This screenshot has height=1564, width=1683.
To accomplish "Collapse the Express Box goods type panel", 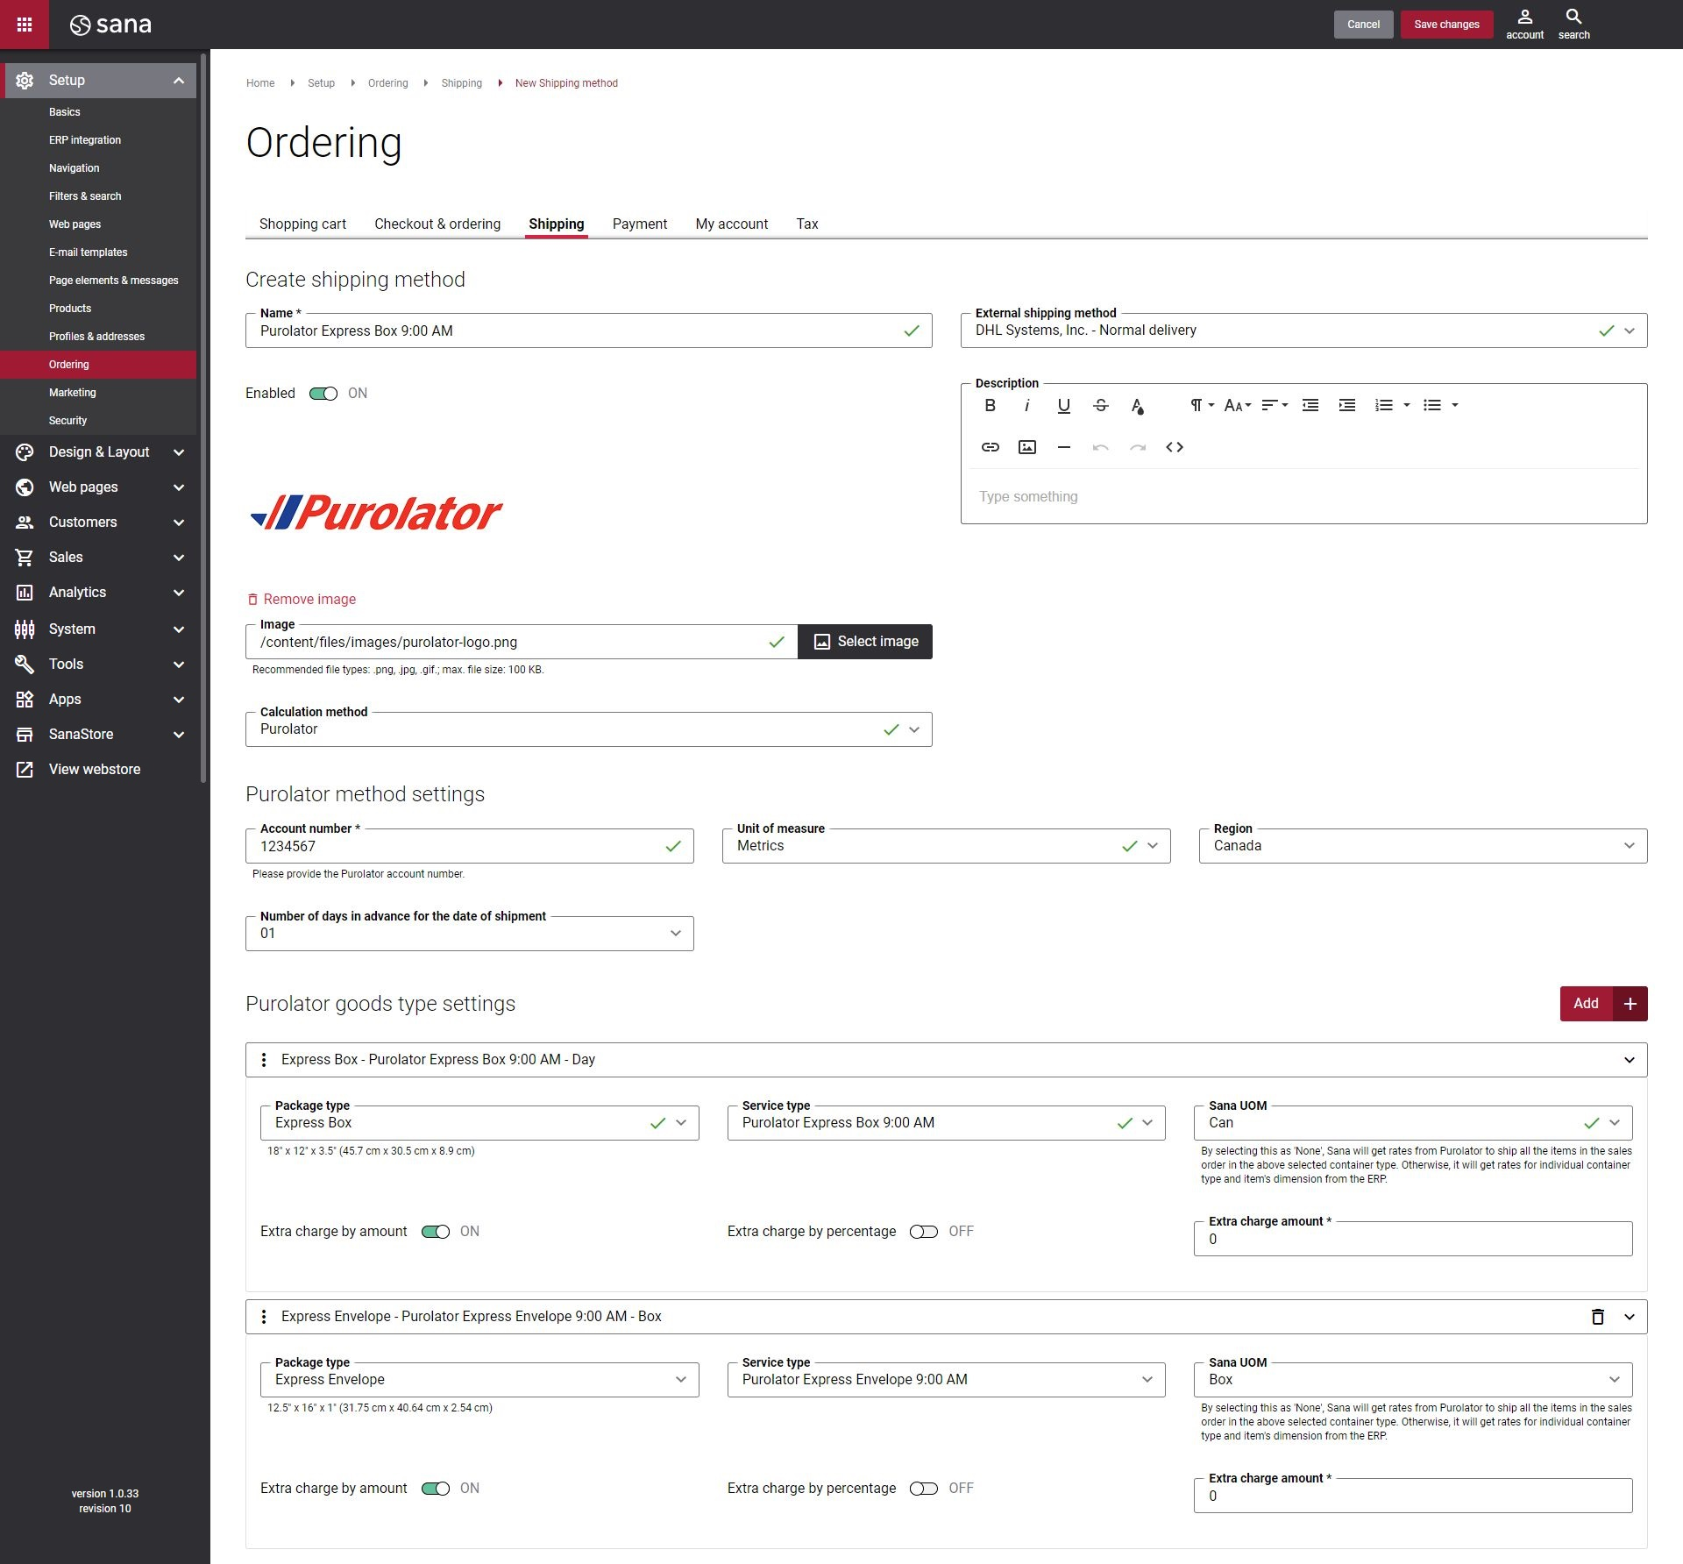I will click(x=1629, y=1060).
